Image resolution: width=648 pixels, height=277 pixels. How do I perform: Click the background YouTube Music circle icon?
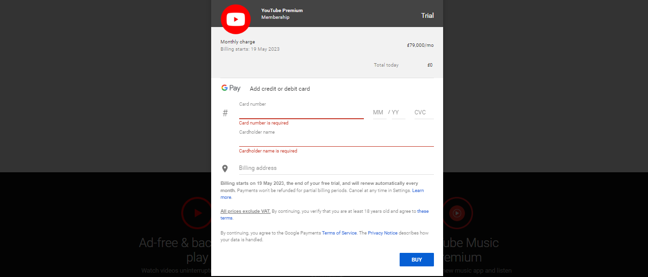point(458,212)
